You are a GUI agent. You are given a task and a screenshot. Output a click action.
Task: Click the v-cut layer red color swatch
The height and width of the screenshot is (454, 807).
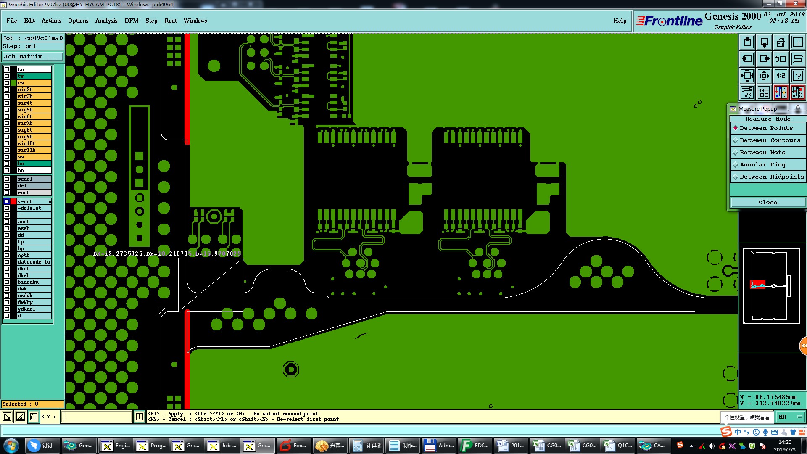[x=13, y=201]
